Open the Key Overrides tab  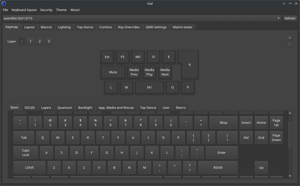(129, 27)
